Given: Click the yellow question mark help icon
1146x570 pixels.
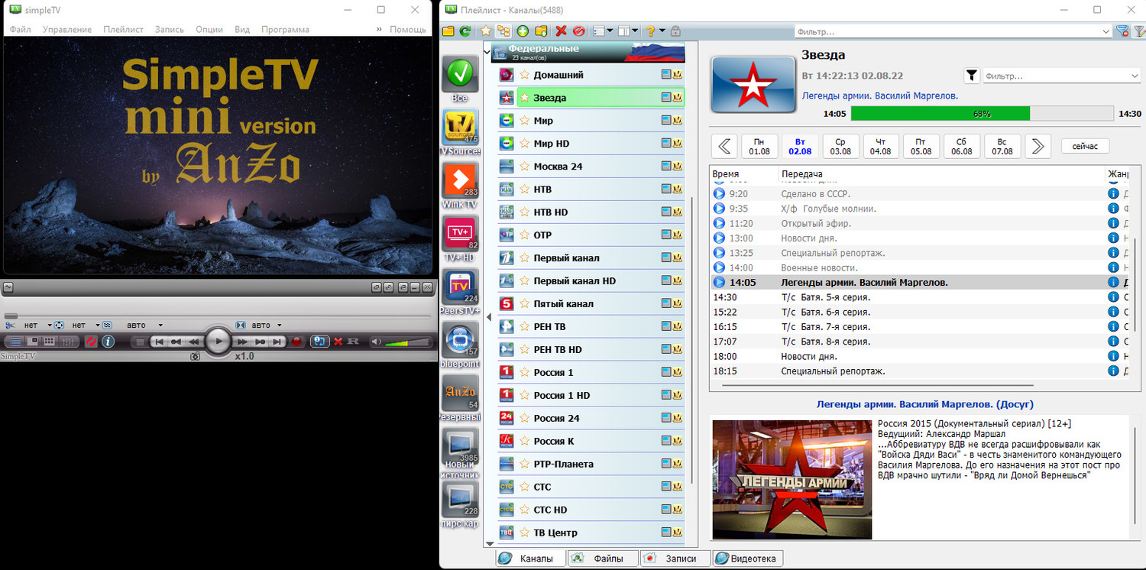Looking at the screenshot, I should [x=650, y=31].
